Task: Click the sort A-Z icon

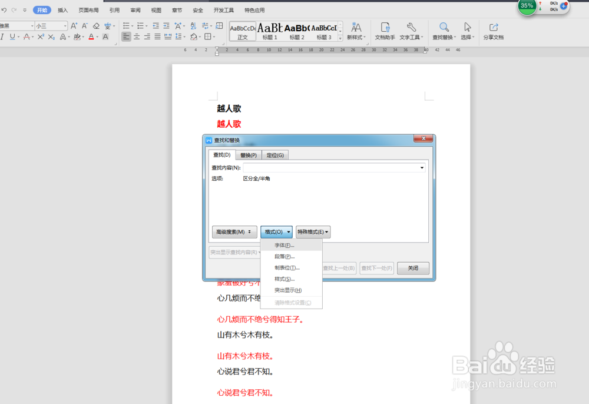Action: pyautogui.click(x=193, y=25)
